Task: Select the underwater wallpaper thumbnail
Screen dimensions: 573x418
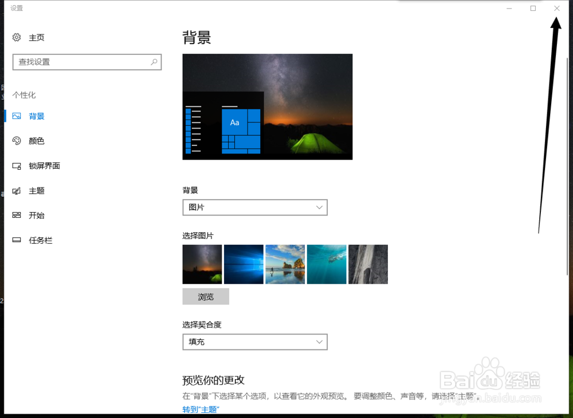Action: [326, 264]
